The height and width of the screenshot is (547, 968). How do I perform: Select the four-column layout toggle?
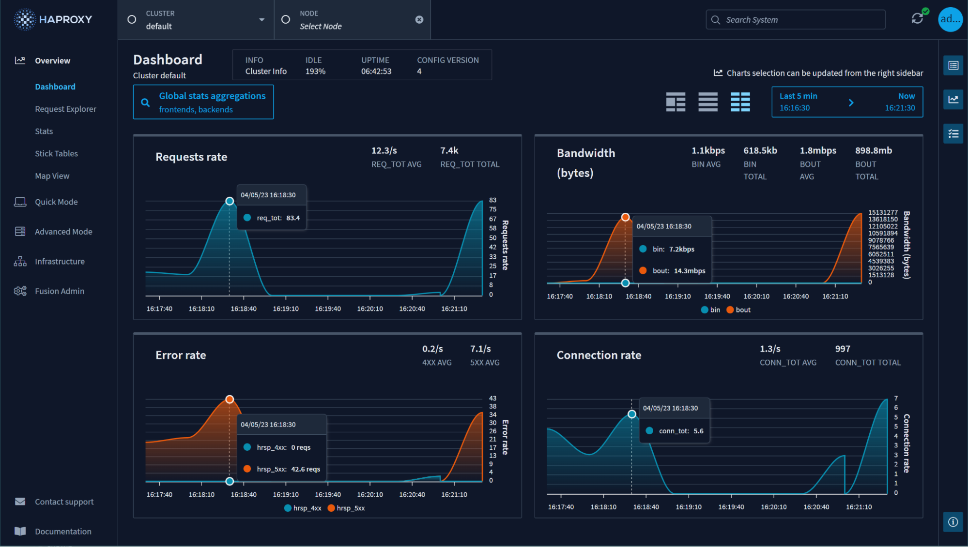tap(739, 102)
